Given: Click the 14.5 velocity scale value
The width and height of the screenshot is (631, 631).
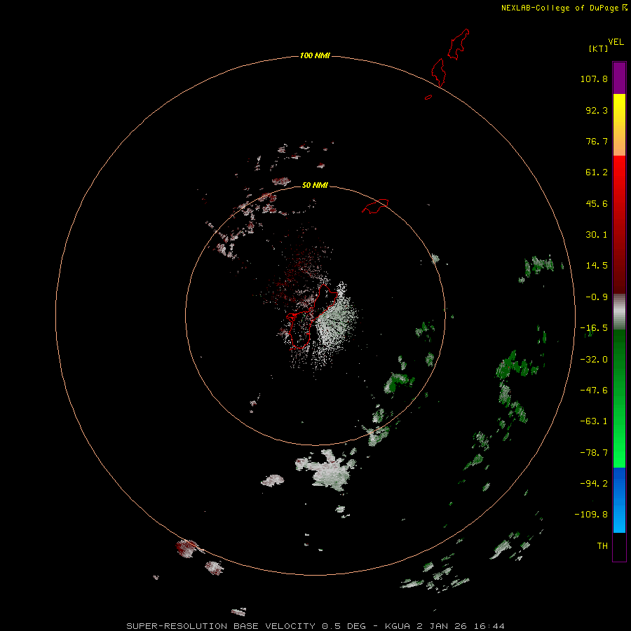Looking at the screenshot, I should click(597, 266).
